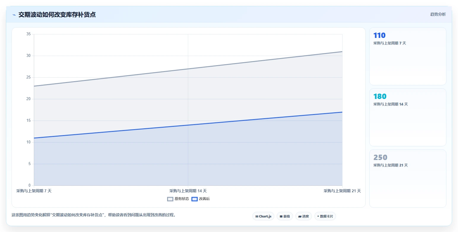Click the y-axis value 5
The width and height of the screenshot is (458, 232).
(x=29, y=164)
